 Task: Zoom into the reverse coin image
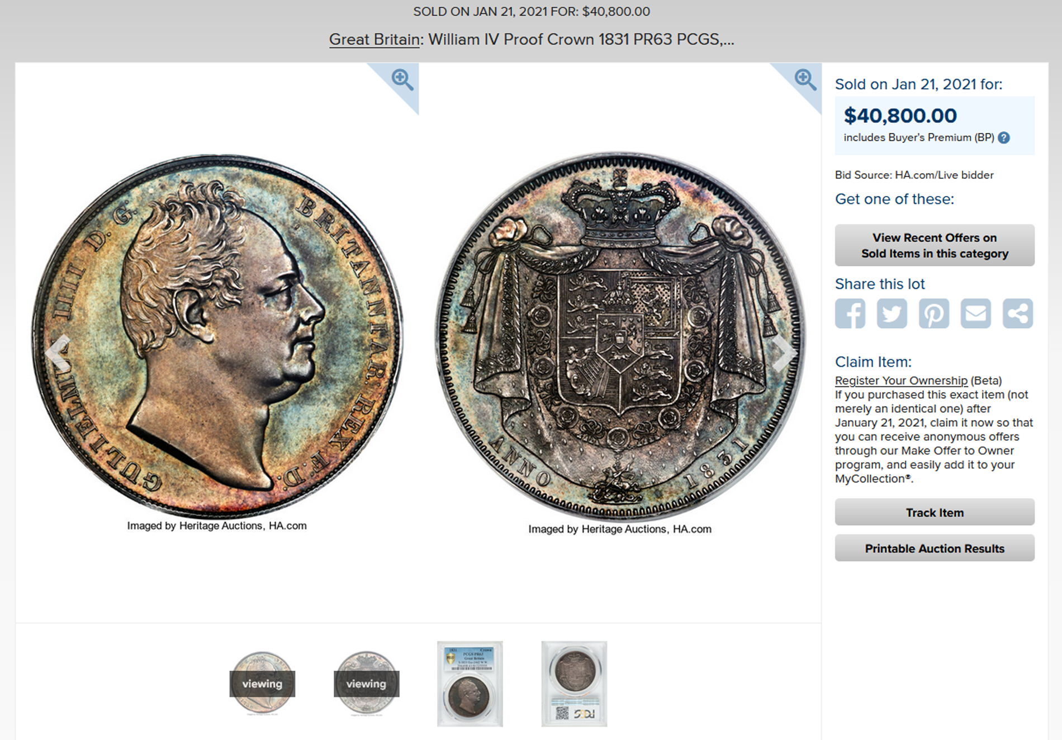[x=805, y=79]
